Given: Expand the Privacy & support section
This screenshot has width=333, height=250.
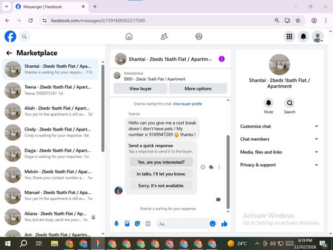Looking at the screenshot, I should (279, 165).
